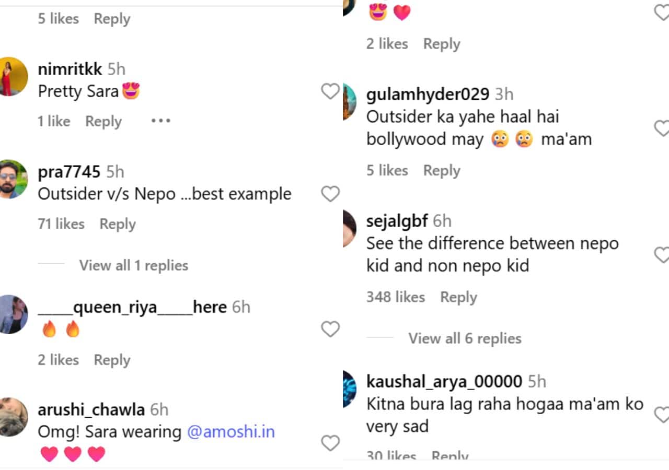View the 71 likes on pra7745's comment
The image size is (669, 470).
(61, 224)
